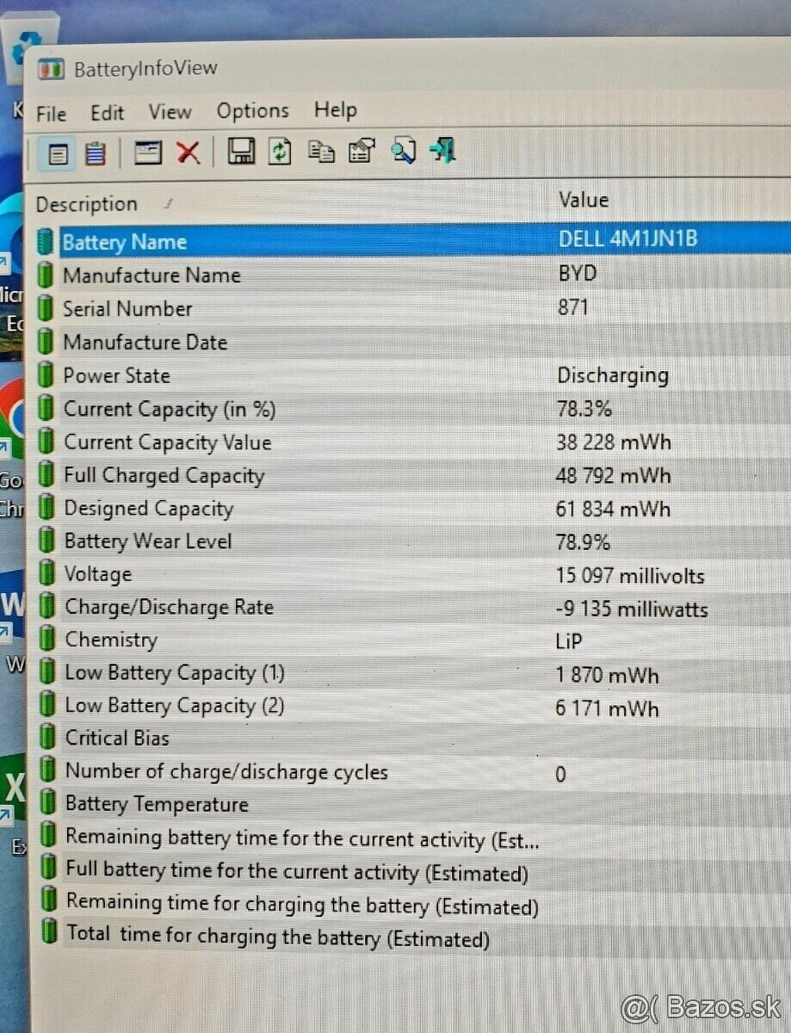791x1033 pixels.
Task: Open the Options menu
Action: coord(252,110)
